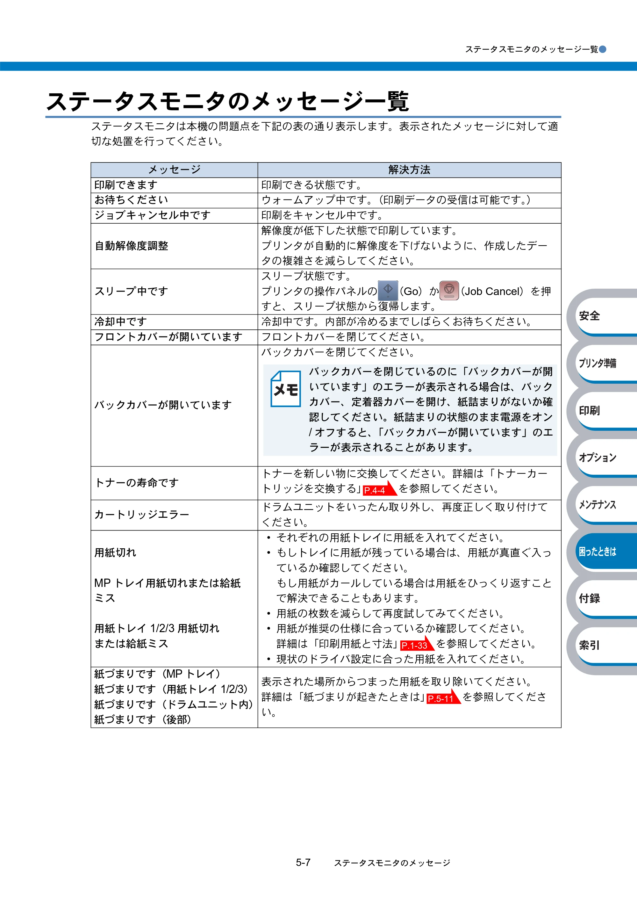Click the text 印刷をキャンセル中です。
Screen dimensions: 637x902
click(322, 215)
